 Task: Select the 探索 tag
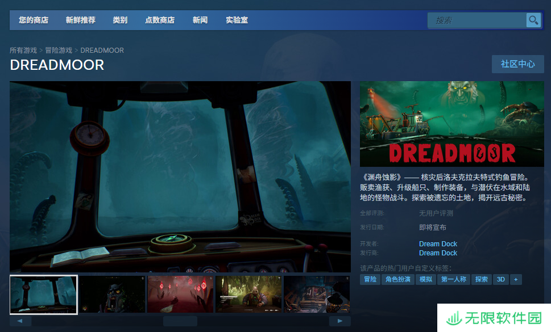click(482, 279)
